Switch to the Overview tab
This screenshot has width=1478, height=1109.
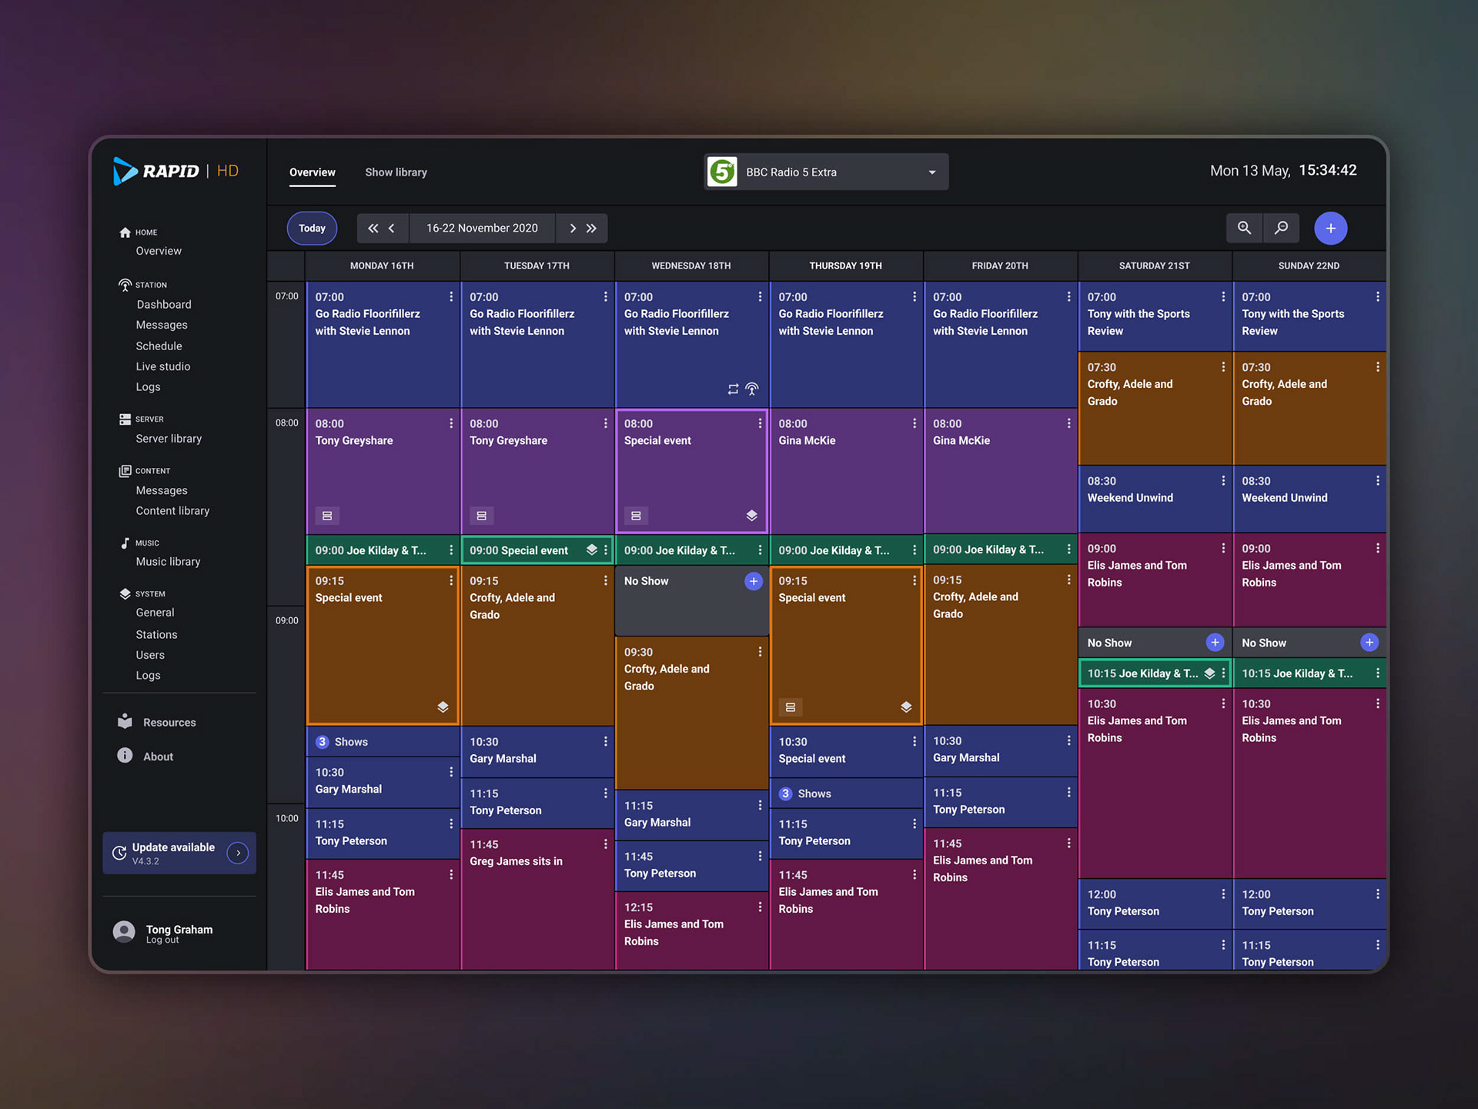click(313, 172)
